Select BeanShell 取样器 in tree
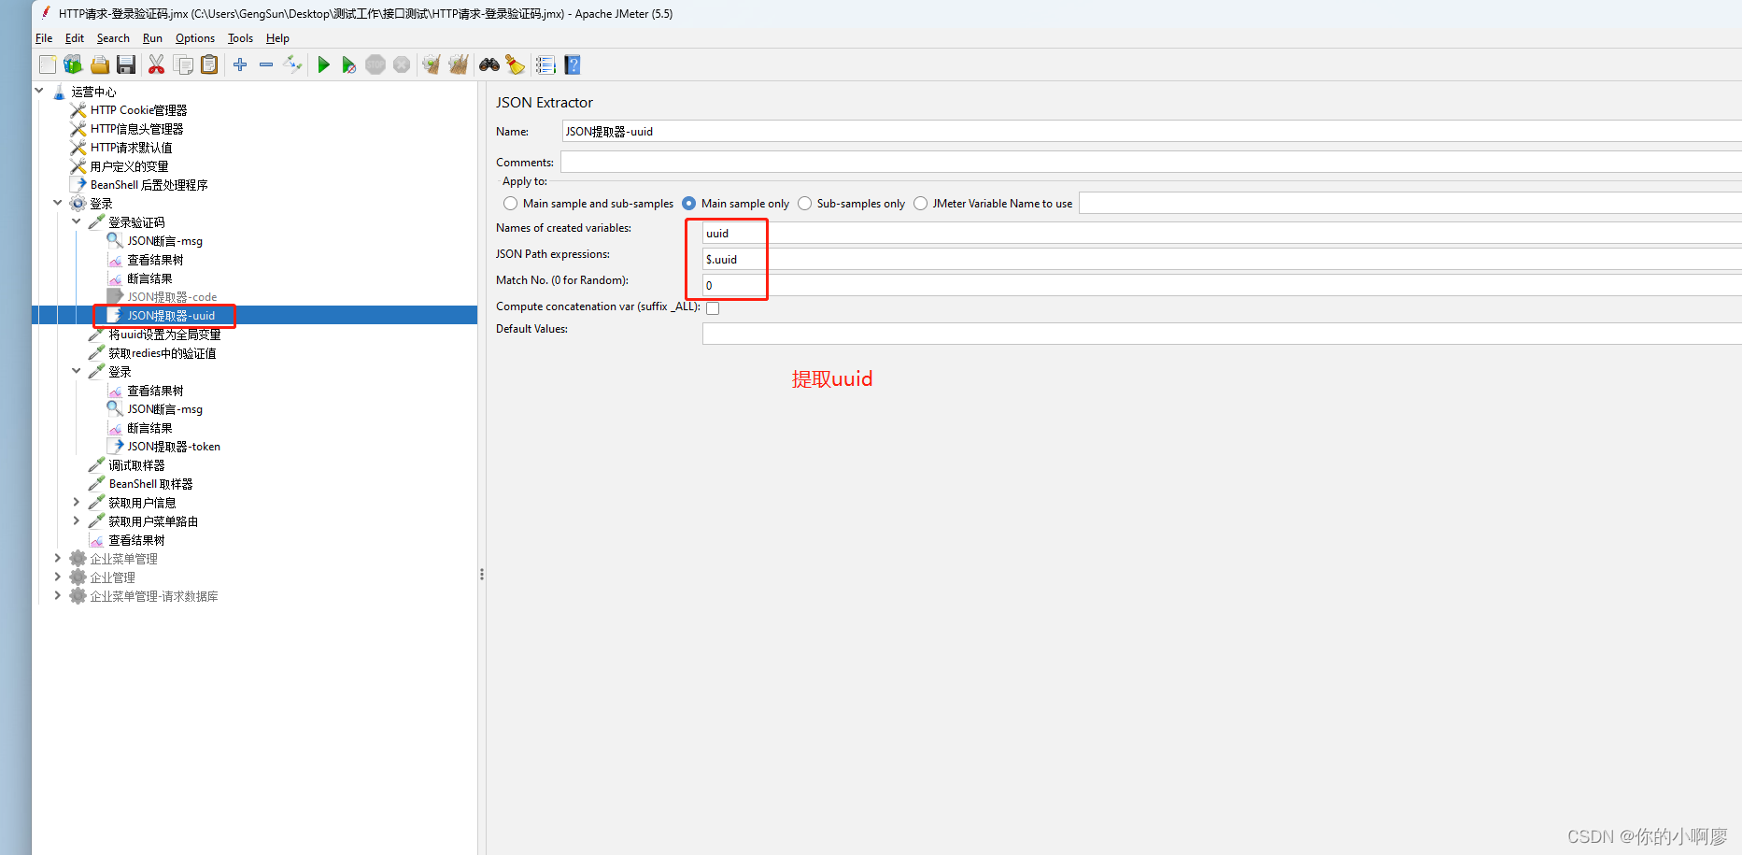The height and width of the screenshot is (855, 1742). click(150, 484)
